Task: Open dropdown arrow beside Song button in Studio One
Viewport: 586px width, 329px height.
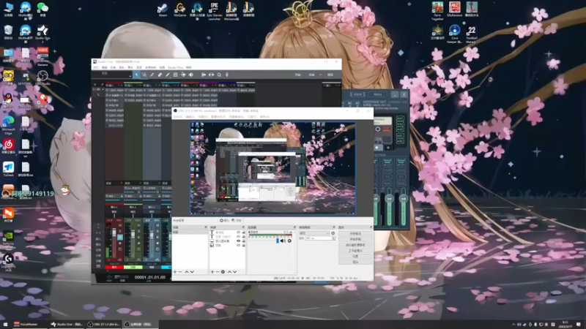Action: [320, 75]
